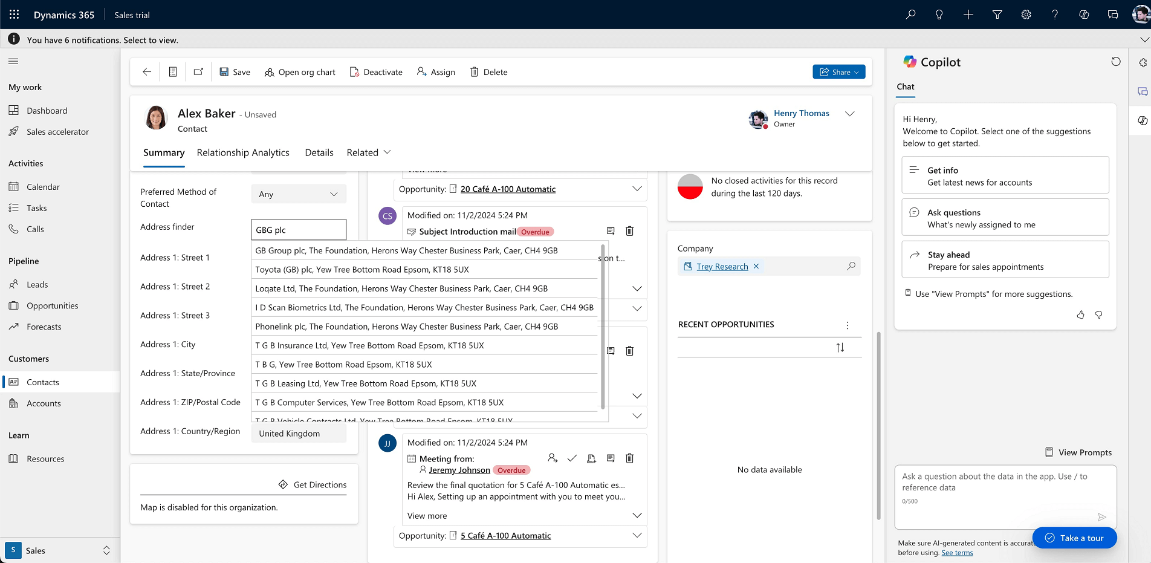Mark the Jeremy Johnson meeting complete

coord(572,458)
